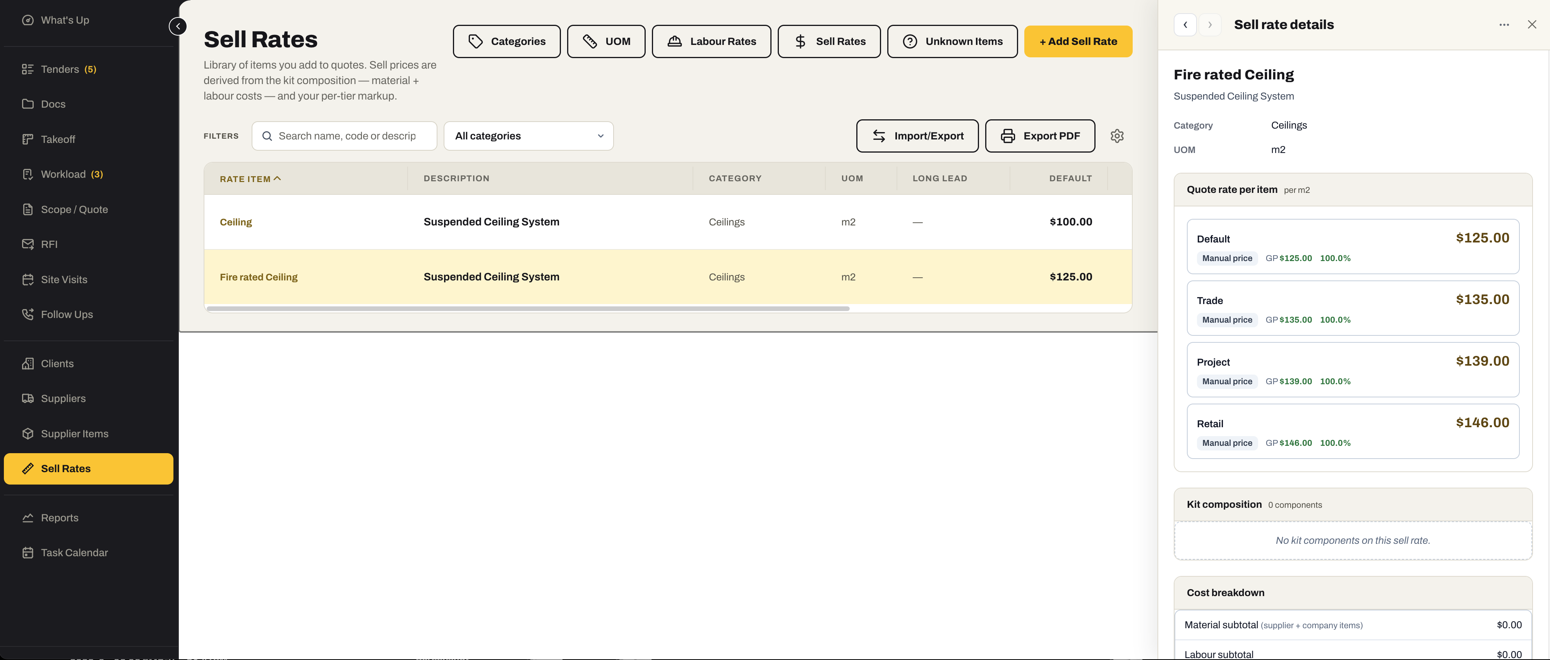Click the Manual price tag under Project
The height and width of the screenshot is (660, 1550).
point(1227,381)
